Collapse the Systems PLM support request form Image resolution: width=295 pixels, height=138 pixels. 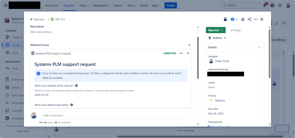tap(188, 53)
